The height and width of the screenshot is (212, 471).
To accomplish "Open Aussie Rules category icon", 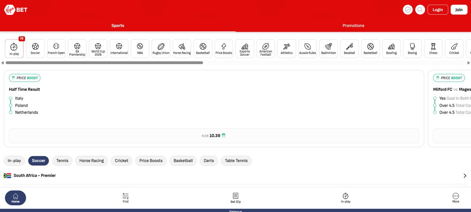I will pyautogui.click(x=307, y=49).
